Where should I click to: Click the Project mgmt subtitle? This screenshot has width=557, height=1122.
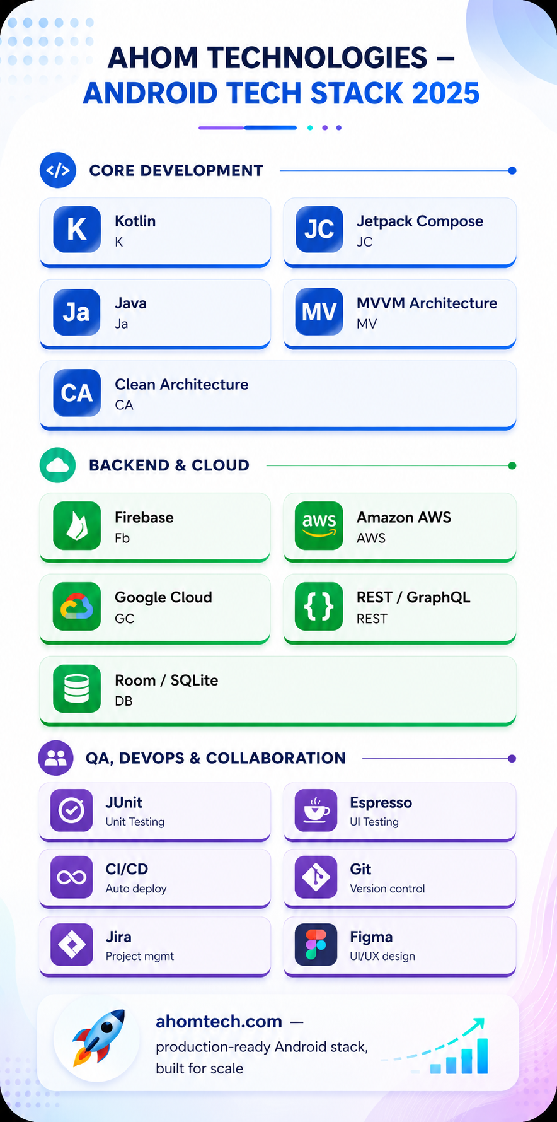pyautogui.click(x=140, y=956)
